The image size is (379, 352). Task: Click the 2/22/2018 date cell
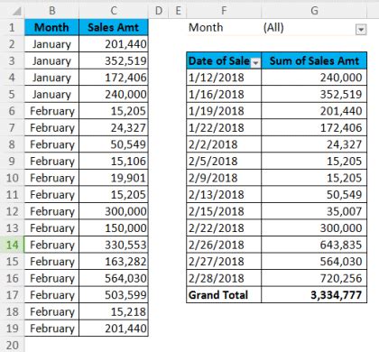[x=224, y=228]
